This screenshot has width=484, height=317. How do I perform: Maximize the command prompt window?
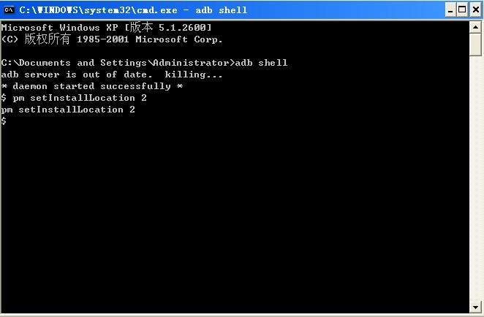[x=463, y=10]
